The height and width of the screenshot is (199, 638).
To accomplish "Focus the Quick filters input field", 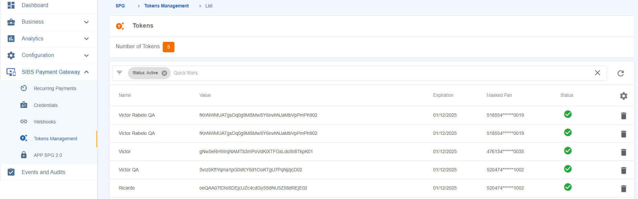I will tap(371, 73).
